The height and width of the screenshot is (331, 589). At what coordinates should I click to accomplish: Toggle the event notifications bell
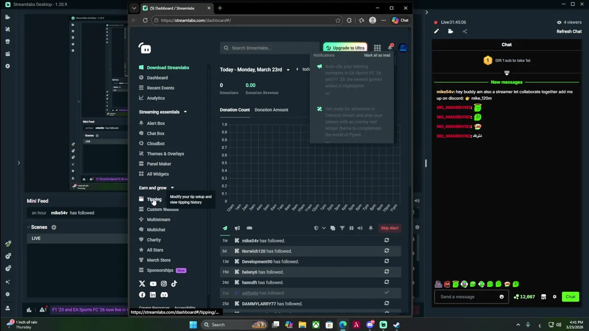[370, 228]
